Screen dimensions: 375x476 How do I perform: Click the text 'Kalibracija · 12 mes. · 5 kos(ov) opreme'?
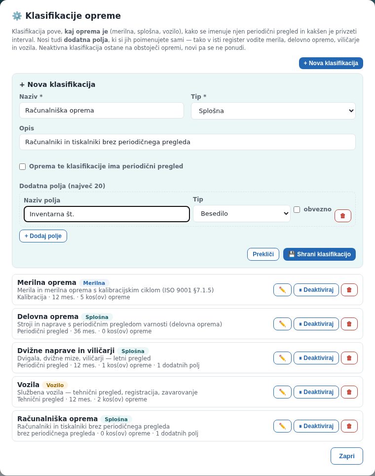coord(74,297)
